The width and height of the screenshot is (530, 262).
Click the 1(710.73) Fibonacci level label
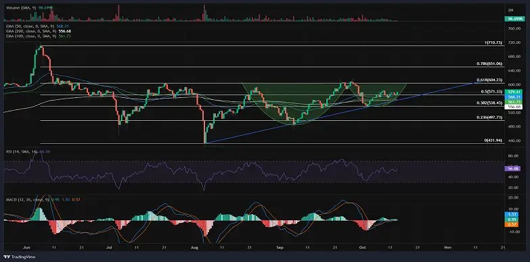coord(493,43)
